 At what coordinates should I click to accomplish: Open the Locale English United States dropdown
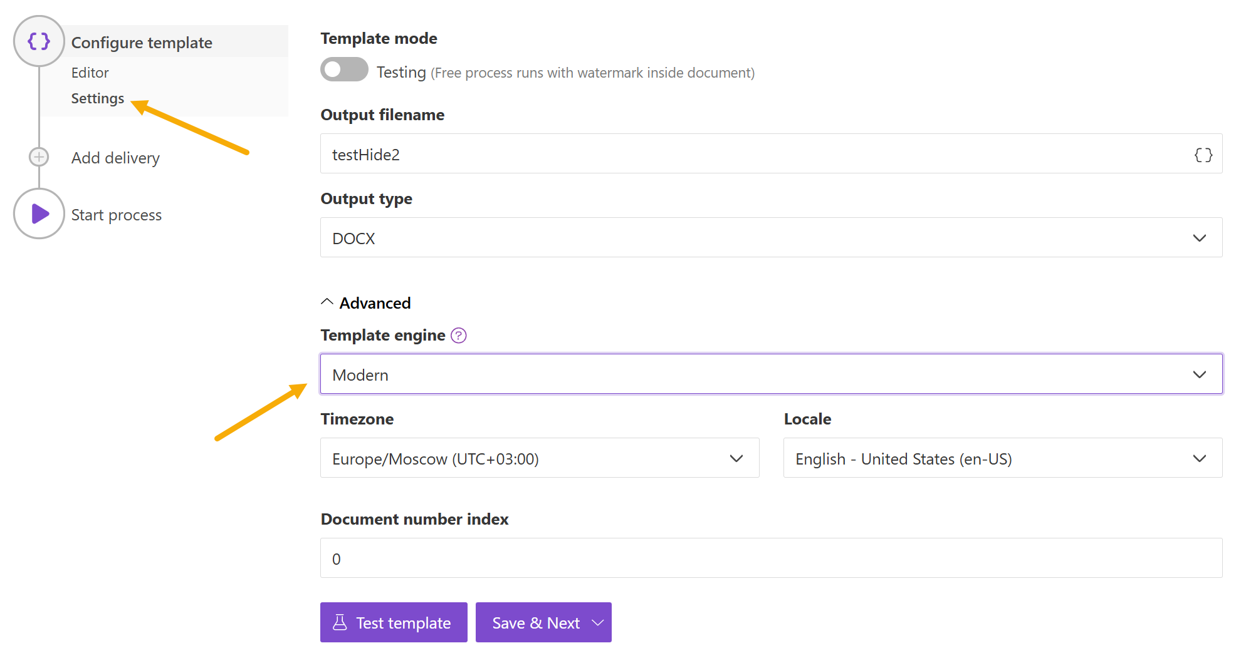(x=1002, y=458)
